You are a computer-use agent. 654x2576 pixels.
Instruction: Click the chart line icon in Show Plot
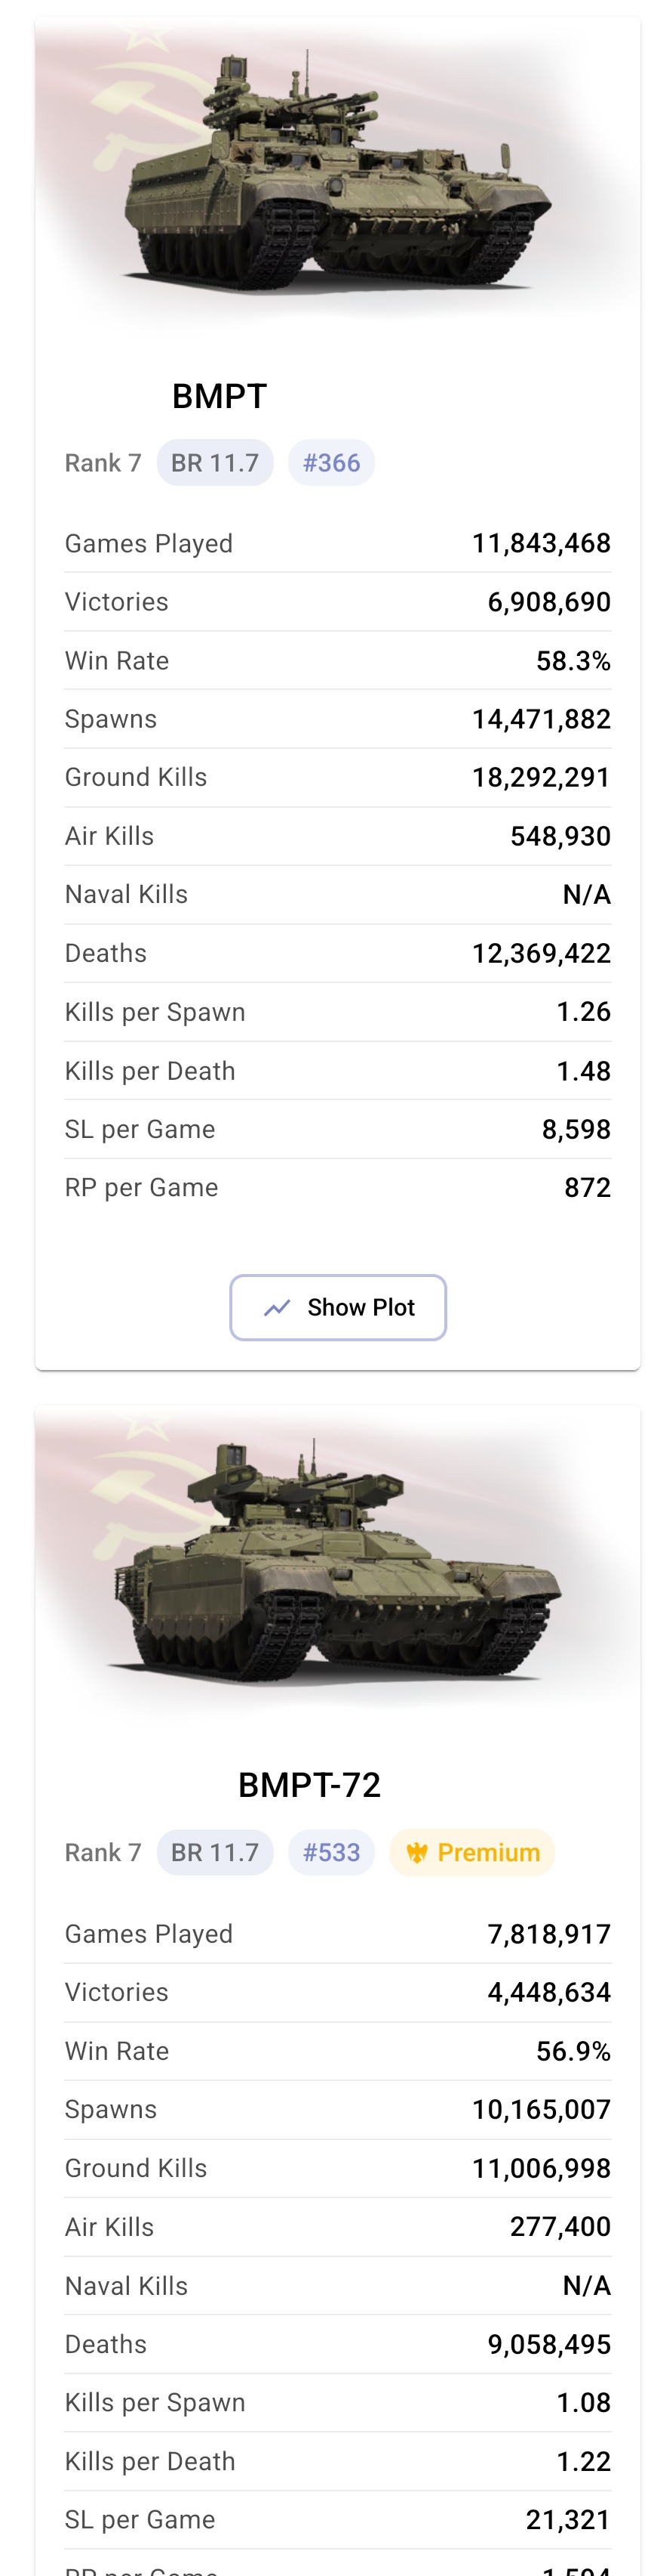tap(277, 1307)
